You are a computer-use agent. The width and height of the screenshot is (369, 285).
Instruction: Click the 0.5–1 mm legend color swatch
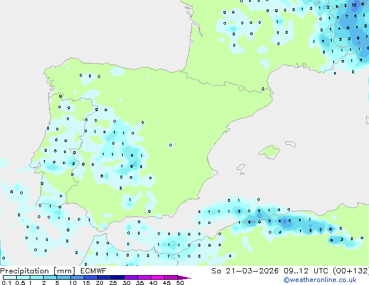tap(23, 277)
